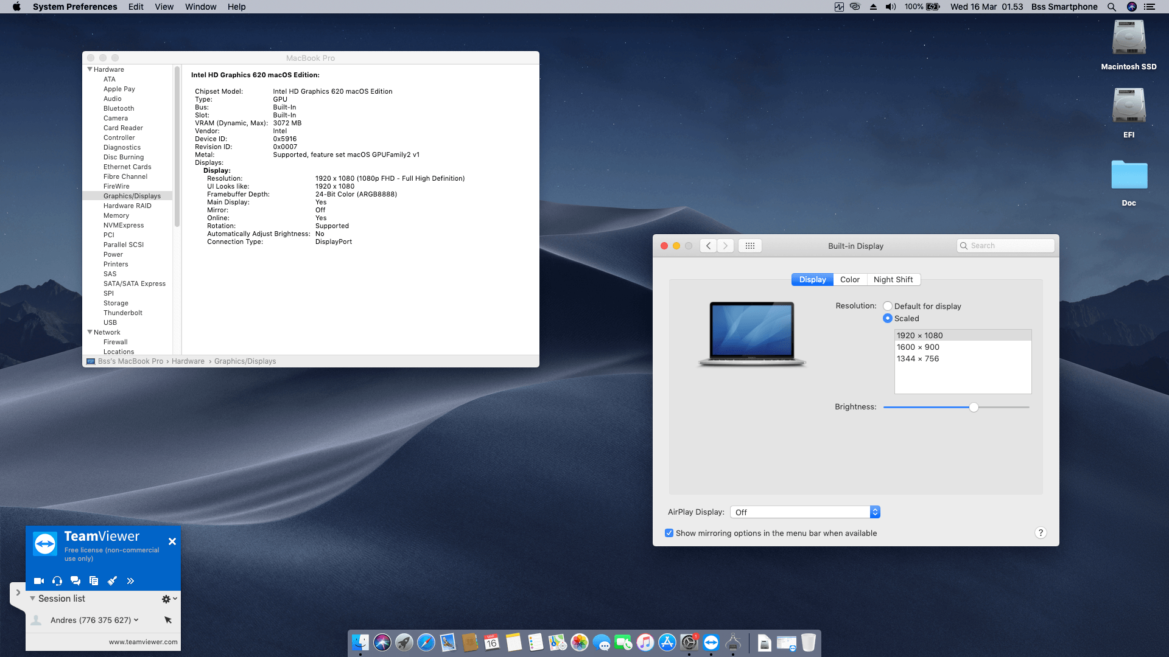Click the headset audio icon in TeamViewer
Viewport: 1169px width, 657px height.
[57, 581]
